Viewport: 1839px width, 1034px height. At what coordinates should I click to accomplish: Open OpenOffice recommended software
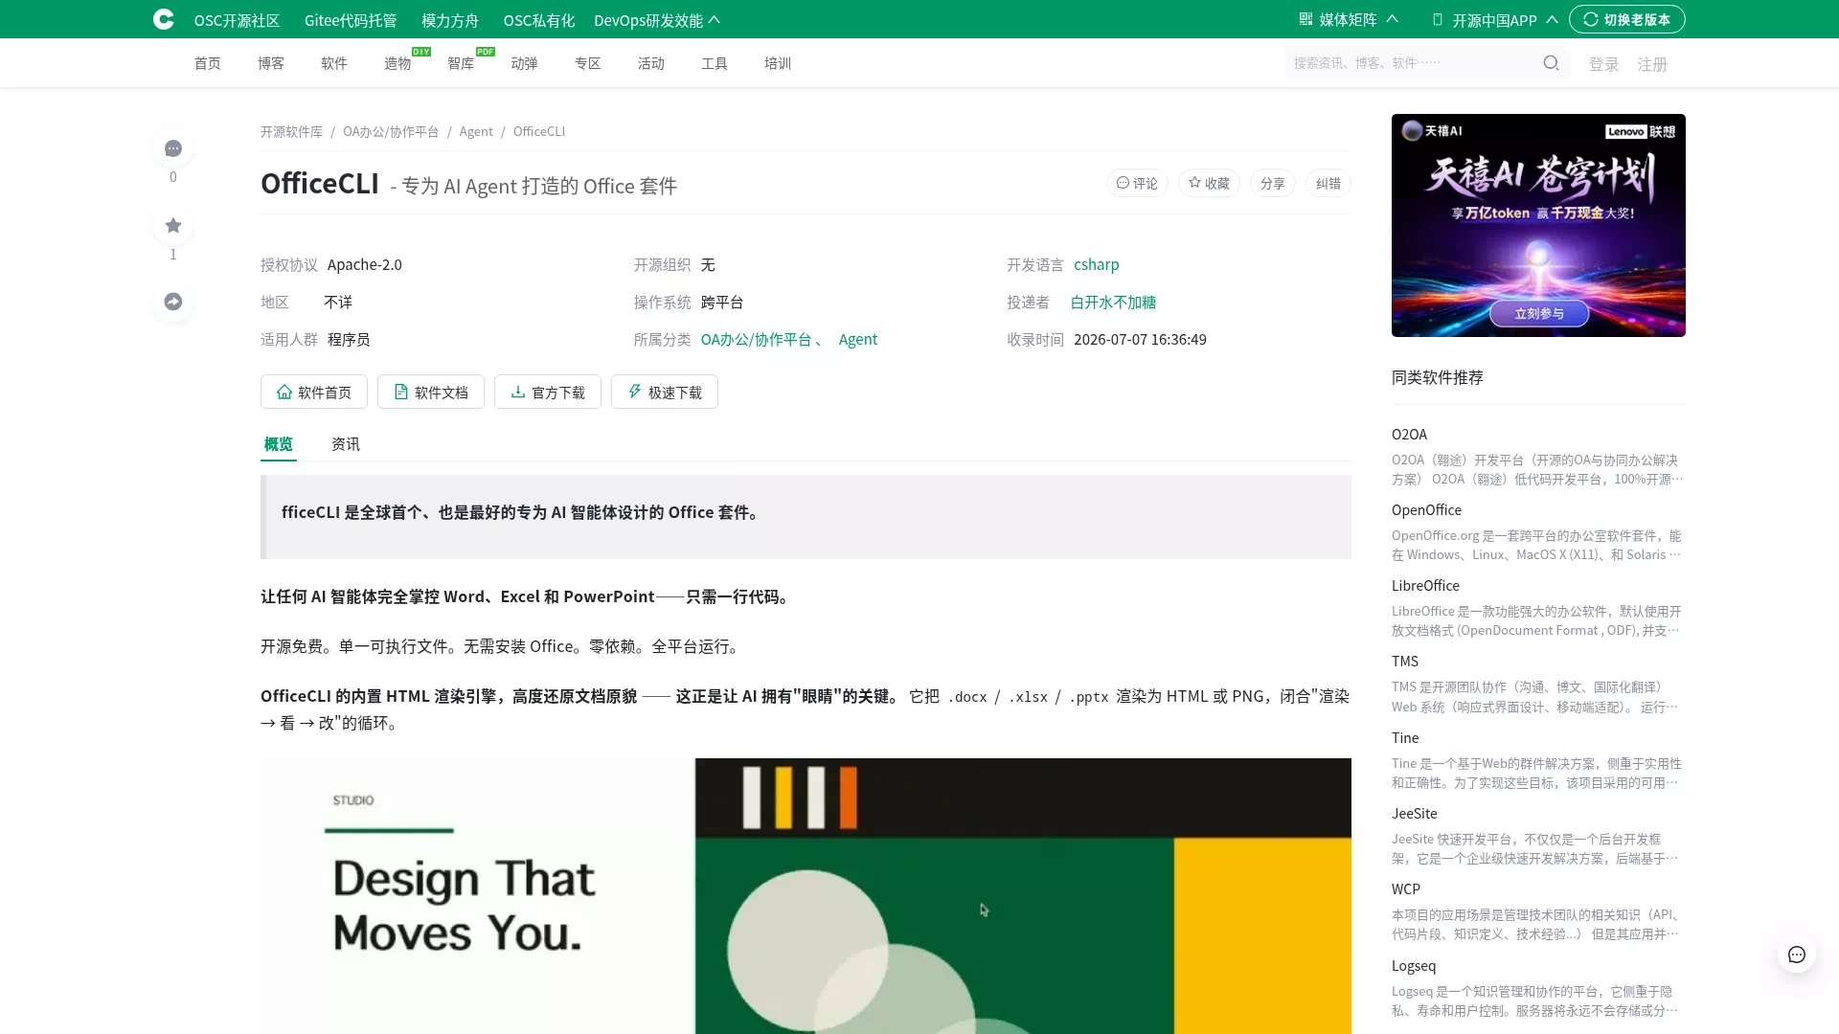1426,509
